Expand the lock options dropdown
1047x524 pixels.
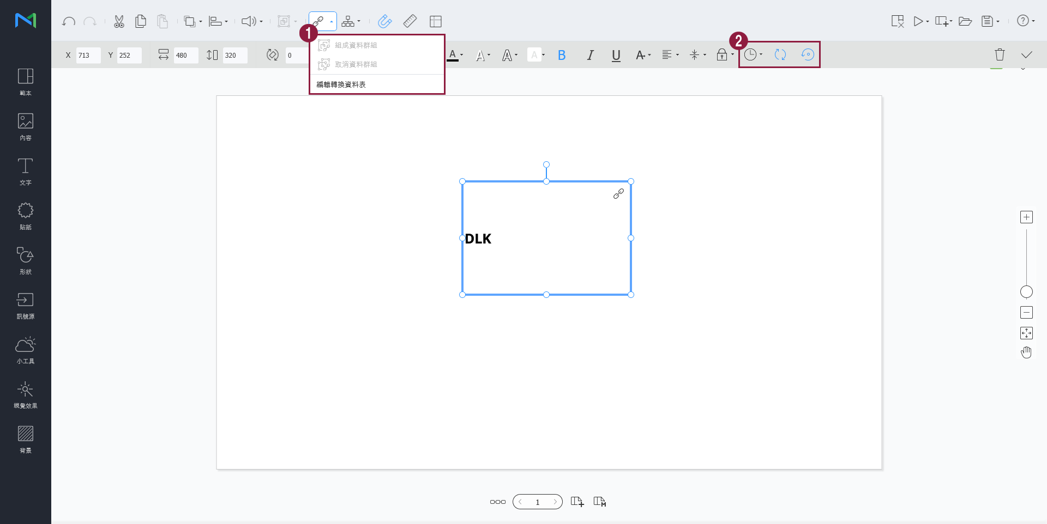click(x=725, y=55)
